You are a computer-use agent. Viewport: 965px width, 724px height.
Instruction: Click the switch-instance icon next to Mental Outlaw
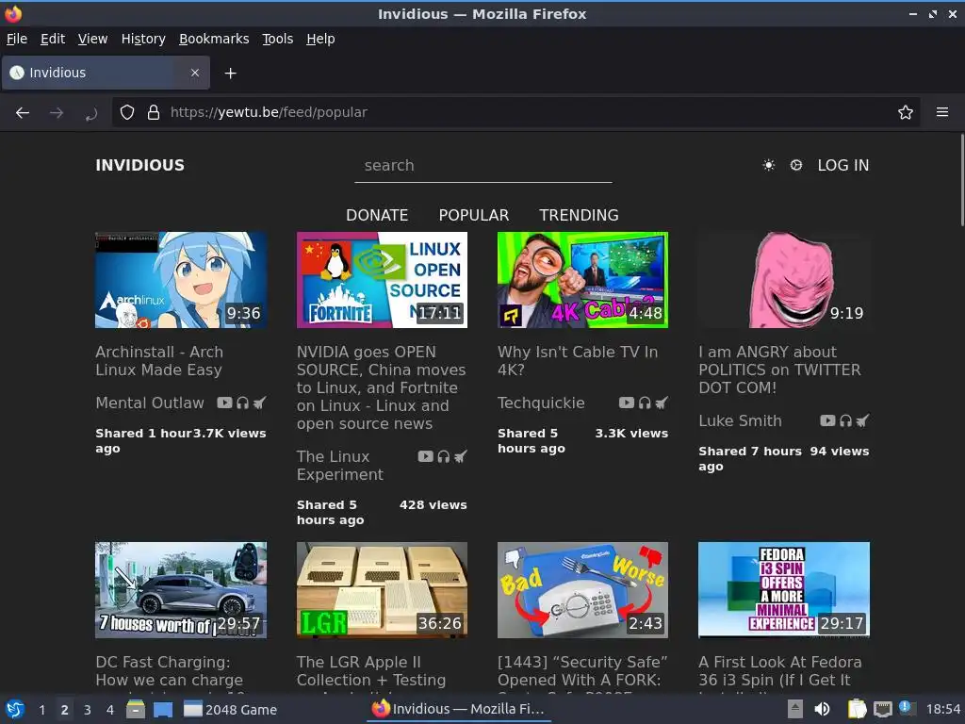click(x=260, y=403)
